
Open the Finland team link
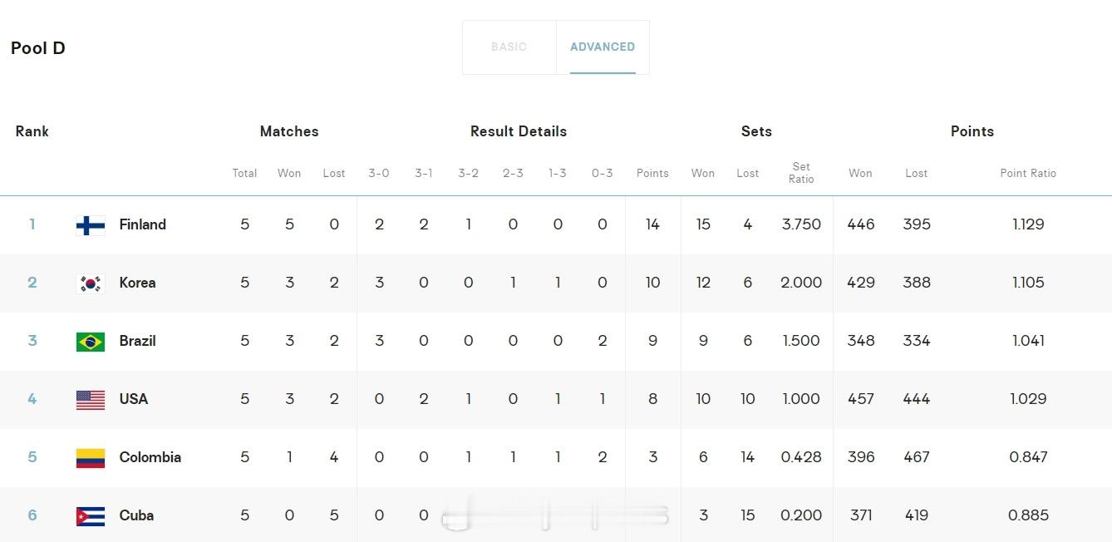[x=142, y=224]
